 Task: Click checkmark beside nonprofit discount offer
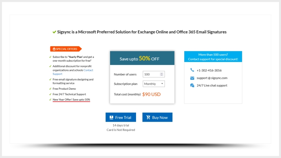tap(50, 66)
